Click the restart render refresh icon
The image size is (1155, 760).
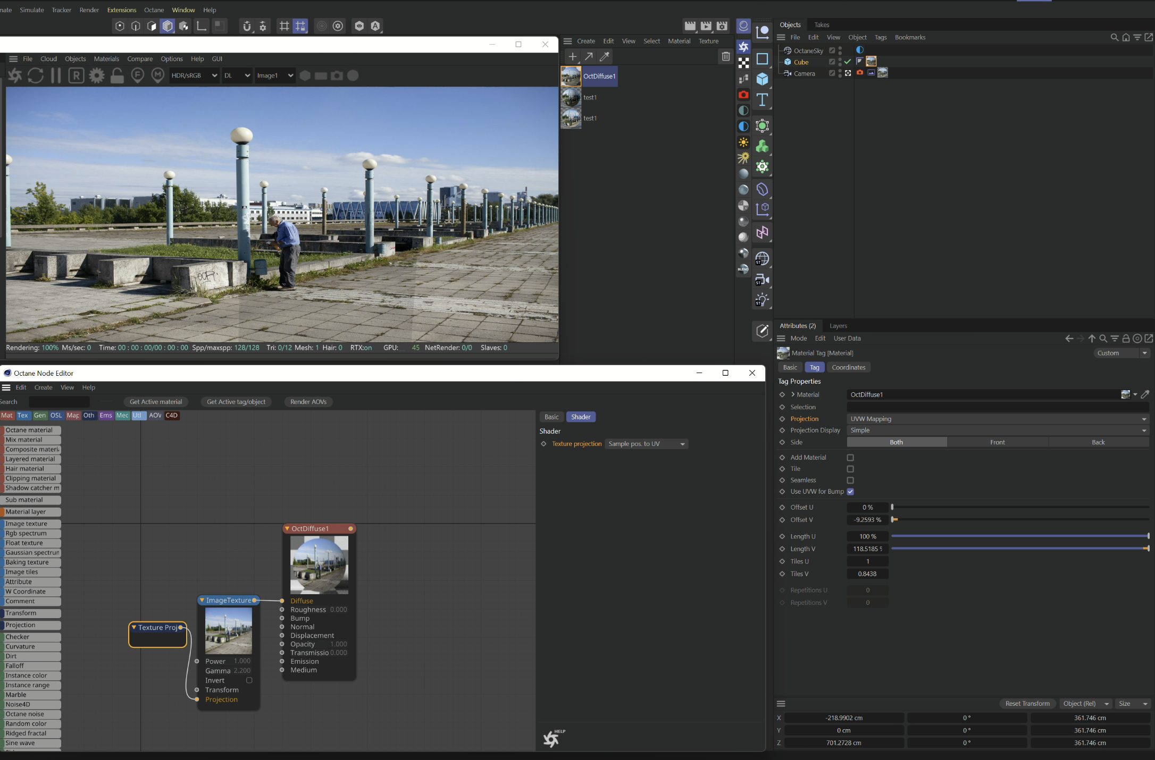click(x=35, y=75)
